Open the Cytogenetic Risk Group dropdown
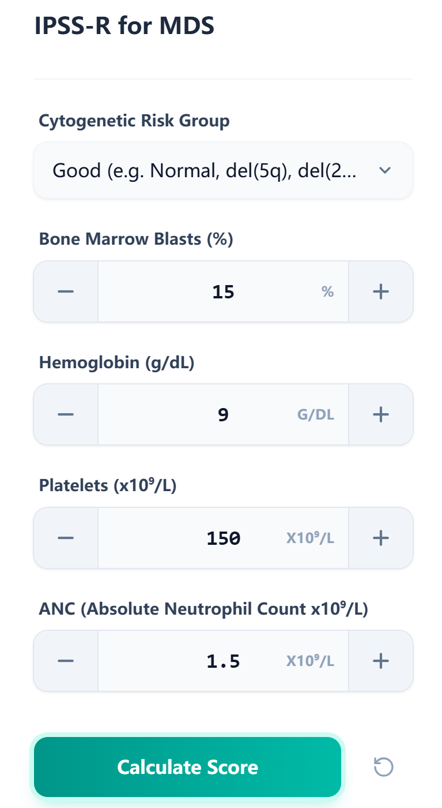 pos(223,170)
